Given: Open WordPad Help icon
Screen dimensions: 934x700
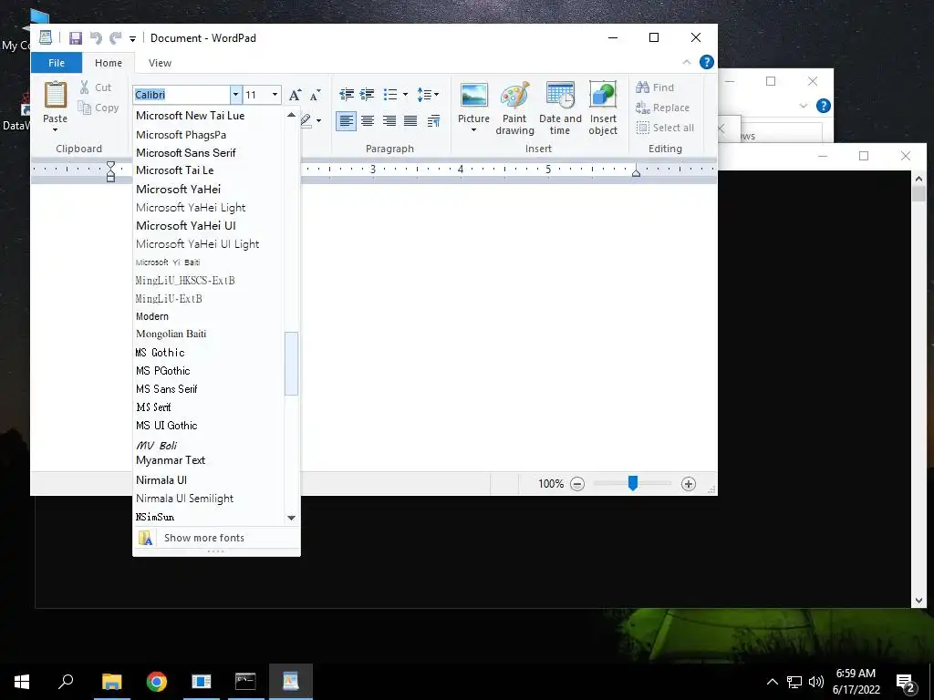Looking at the screenshot, I should coord(707,62).
